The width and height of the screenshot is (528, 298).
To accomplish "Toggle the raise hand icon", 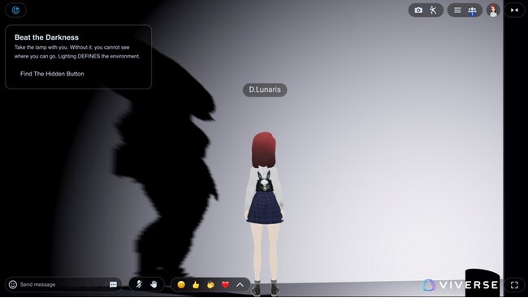I will [x=154, y=284].
